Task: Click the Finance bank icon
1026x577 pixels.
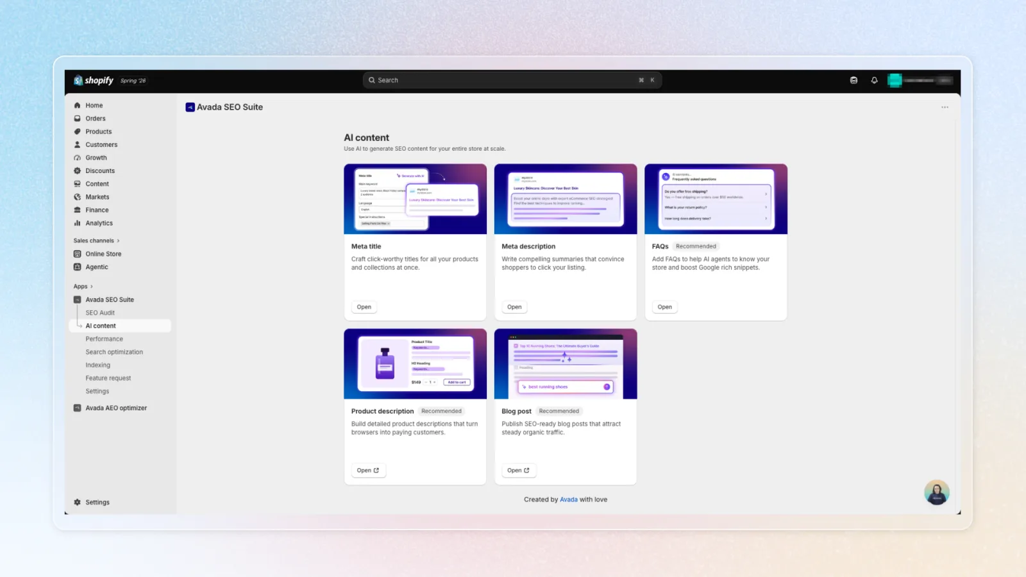Action: pos(77,210)
